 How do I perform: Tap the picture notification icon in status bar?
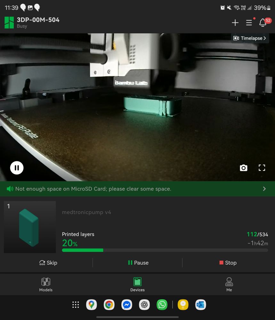pos(30,8)
